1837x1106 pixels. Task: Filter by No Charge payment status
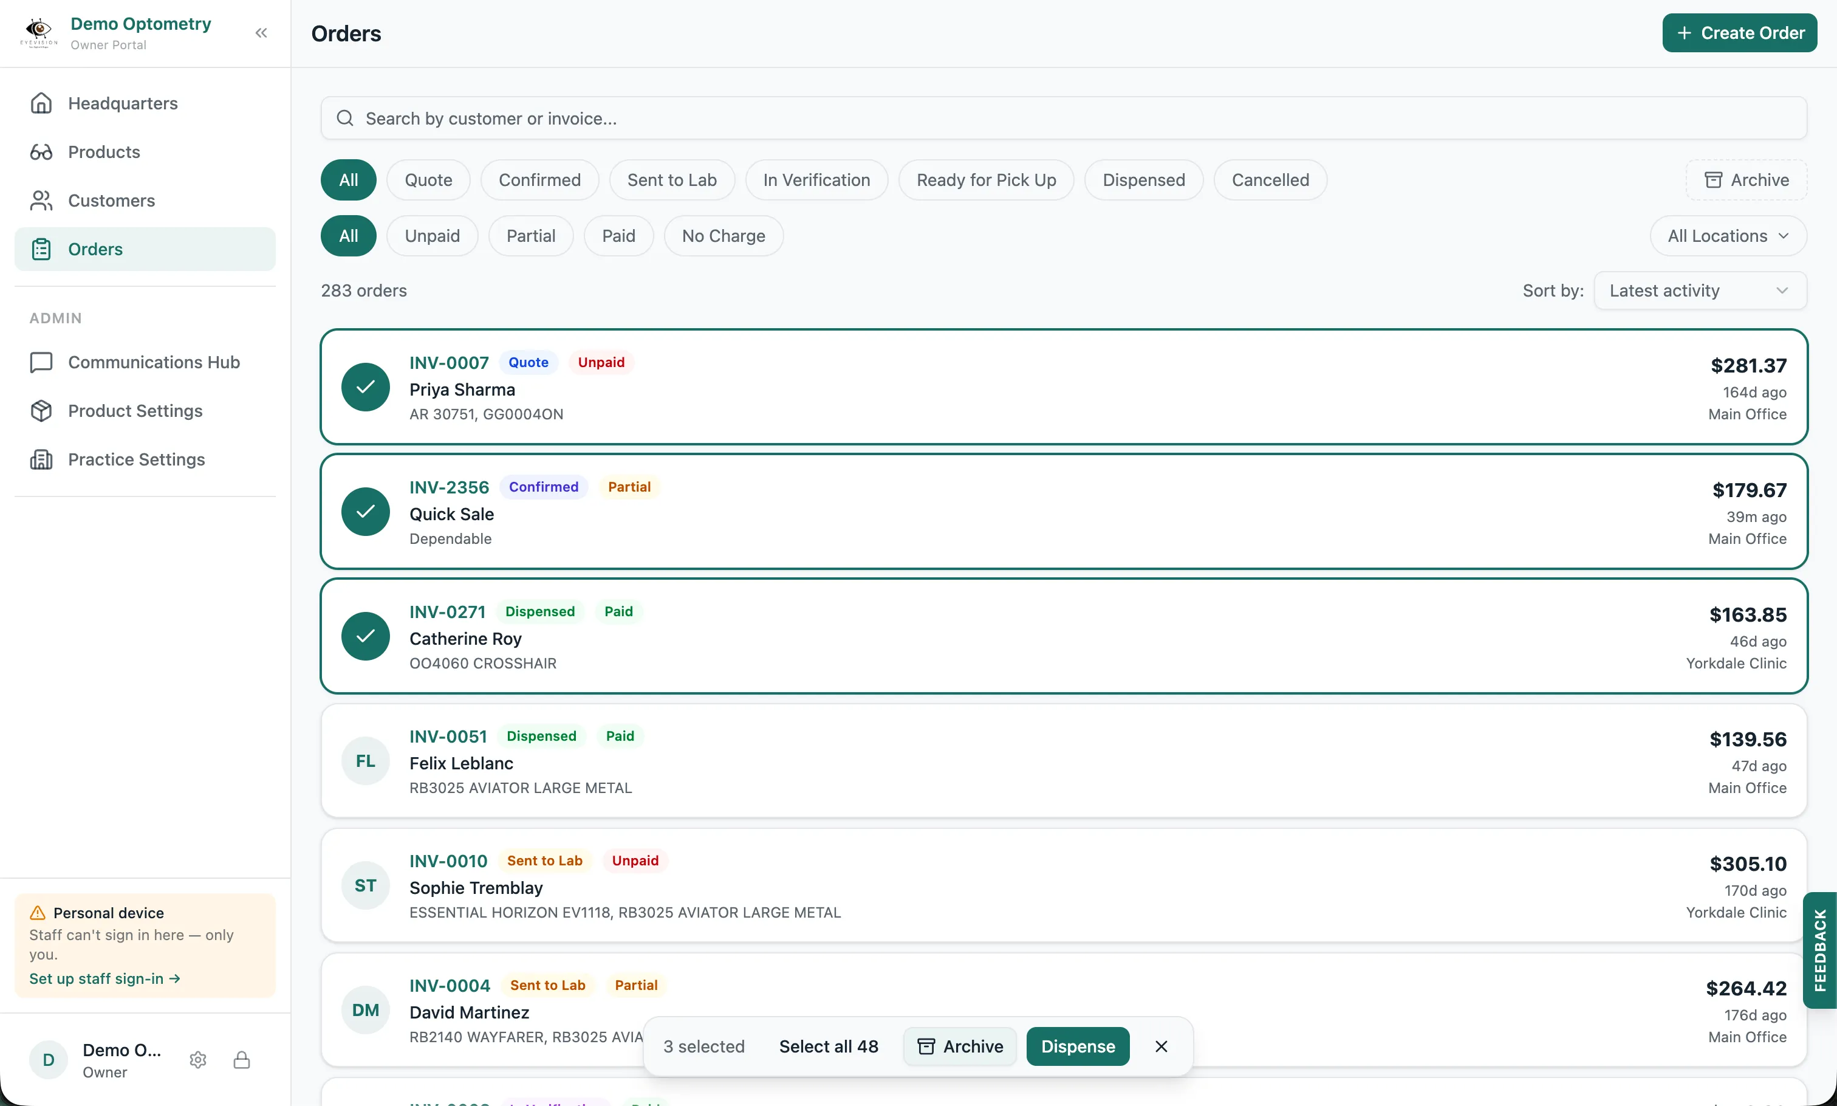point(724,236)
